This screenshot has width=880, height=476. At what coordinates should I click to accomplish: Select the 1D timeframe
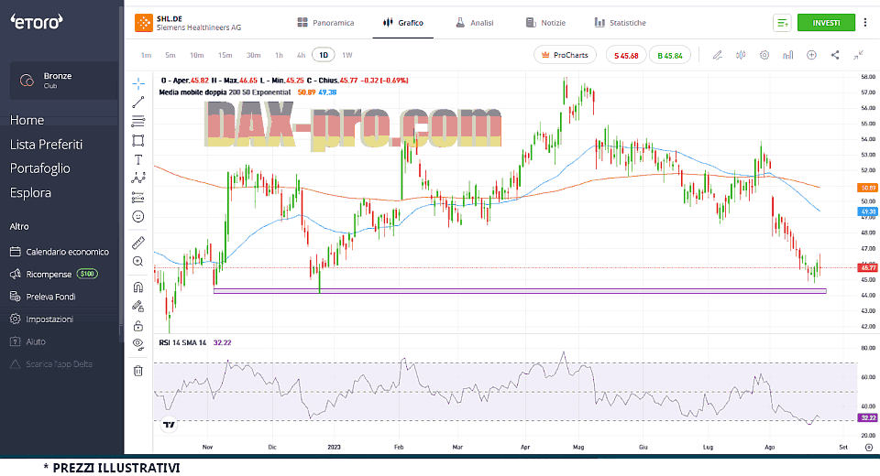pyautogui.click(x=324, y=55)
